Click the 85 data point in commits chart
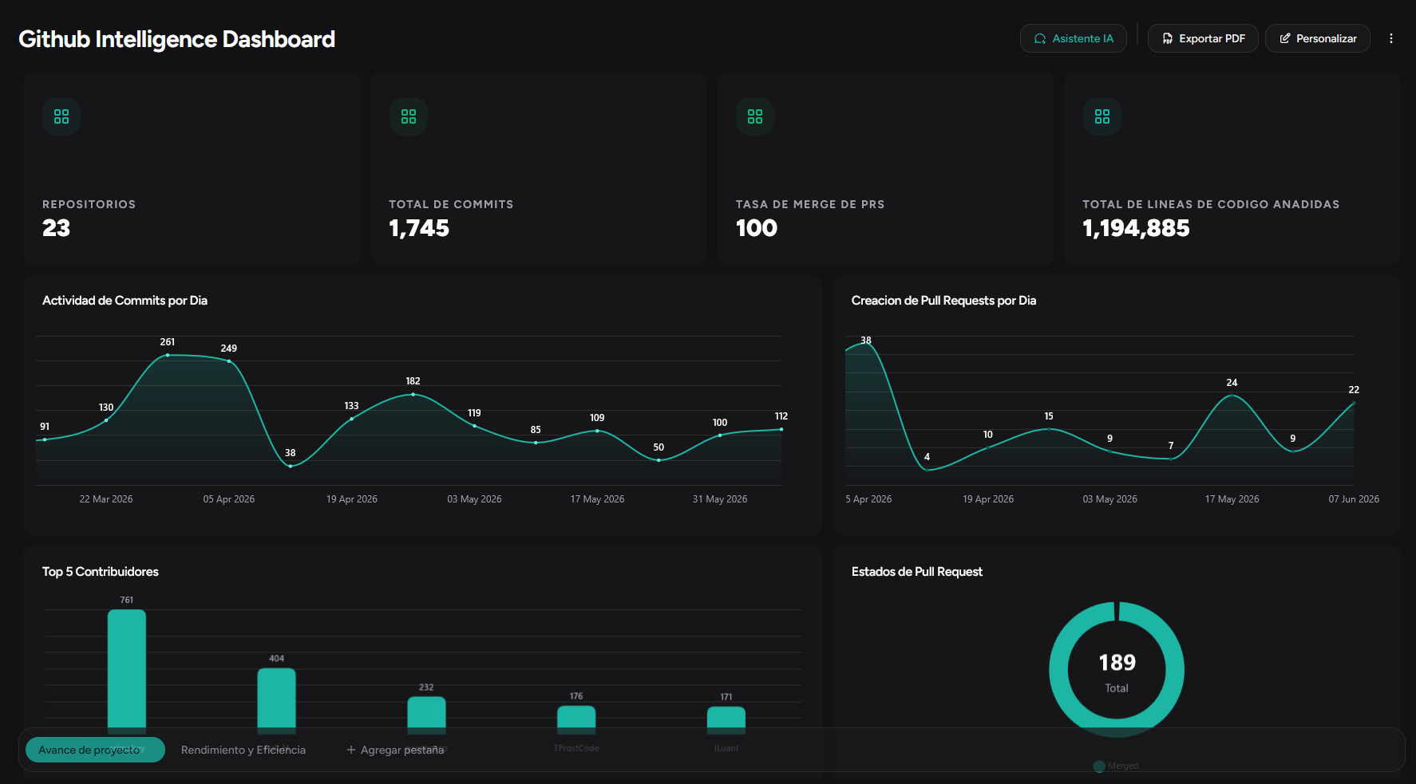The image size is (1416, 784). click(x=536, y=443)
